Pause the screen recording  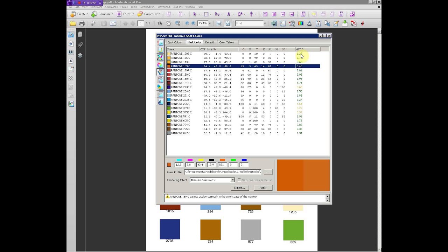click(74, 2)
